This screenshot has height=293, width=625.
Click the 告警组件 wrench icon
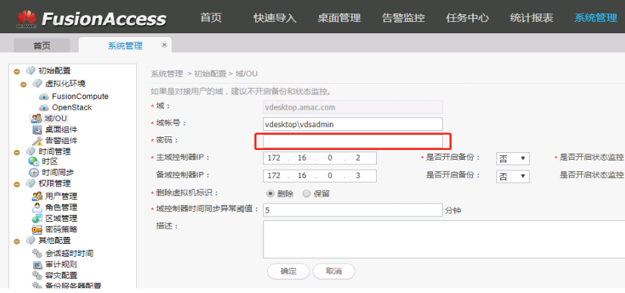coord(37,140)
